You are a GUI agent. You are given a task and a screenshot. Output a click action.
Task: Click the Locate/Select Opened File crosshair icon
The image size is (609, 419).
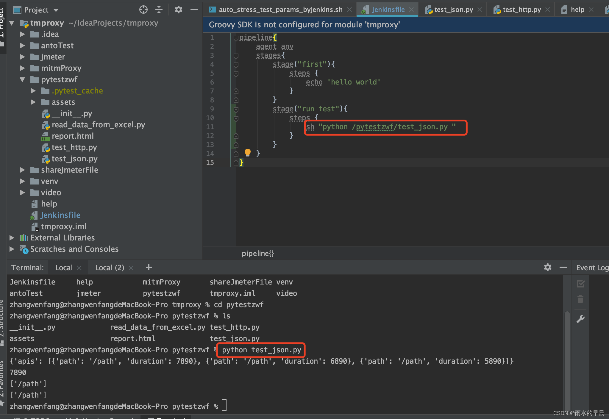(x=143, y=10)
